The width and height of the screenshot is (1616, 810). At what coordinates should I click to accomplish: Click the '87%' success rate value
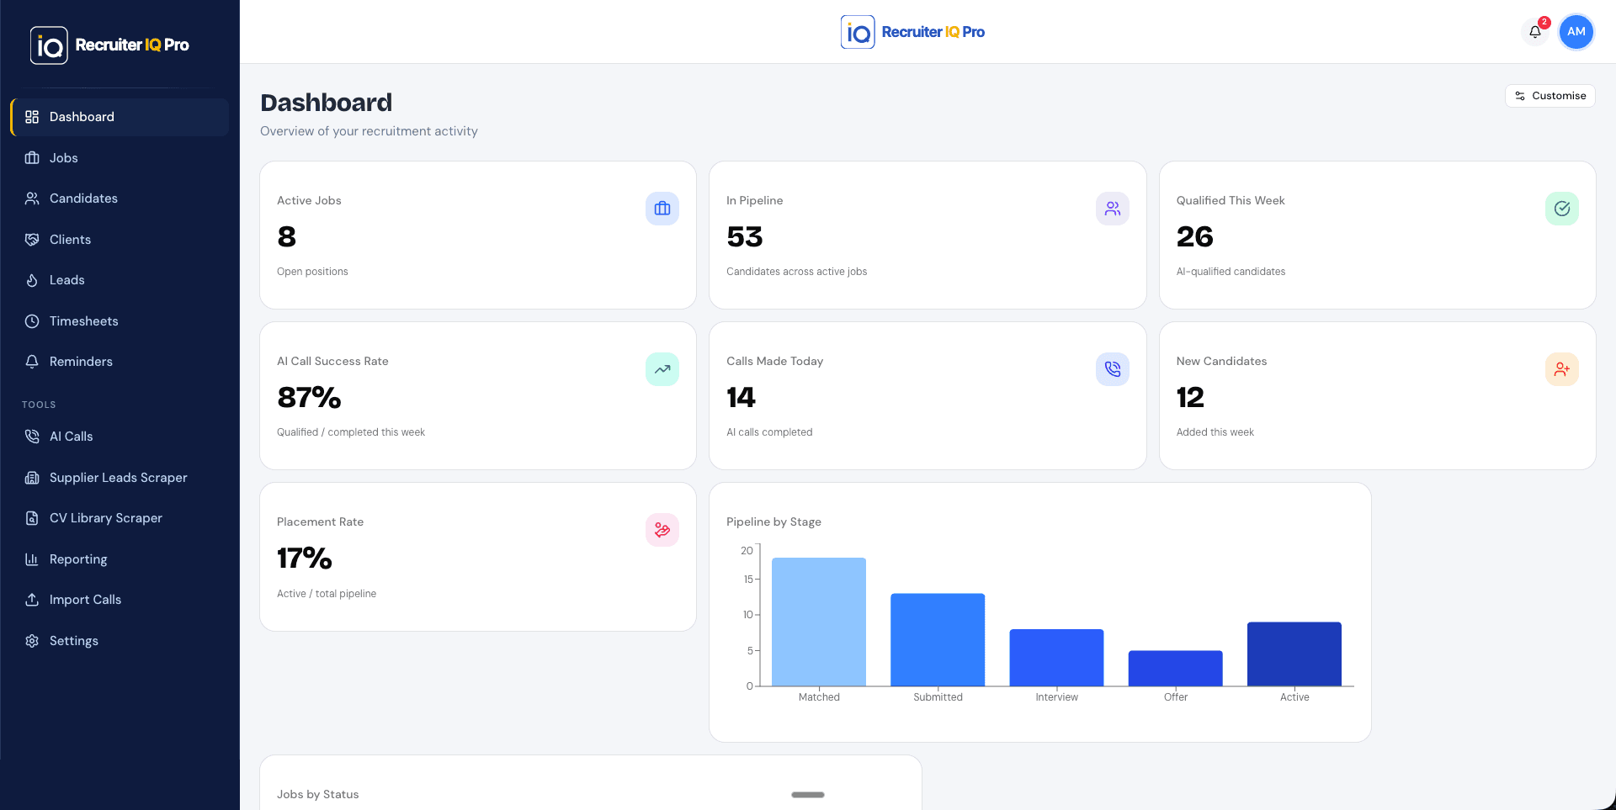click(x=309, y=398)
